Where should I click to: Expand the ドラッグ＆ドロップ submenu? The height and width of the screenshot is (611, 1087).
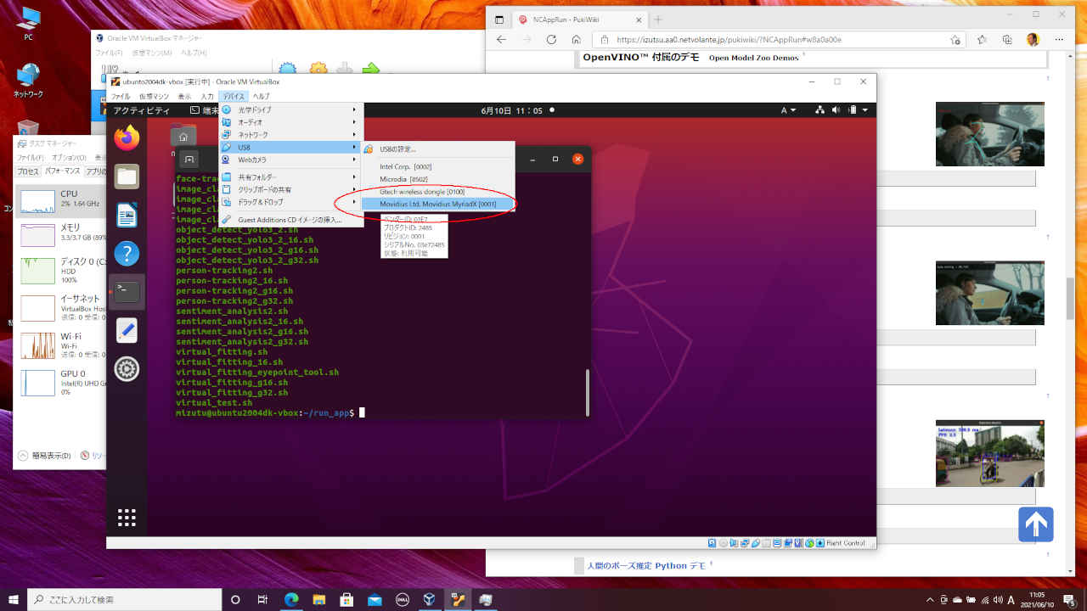tap(291, 202)
